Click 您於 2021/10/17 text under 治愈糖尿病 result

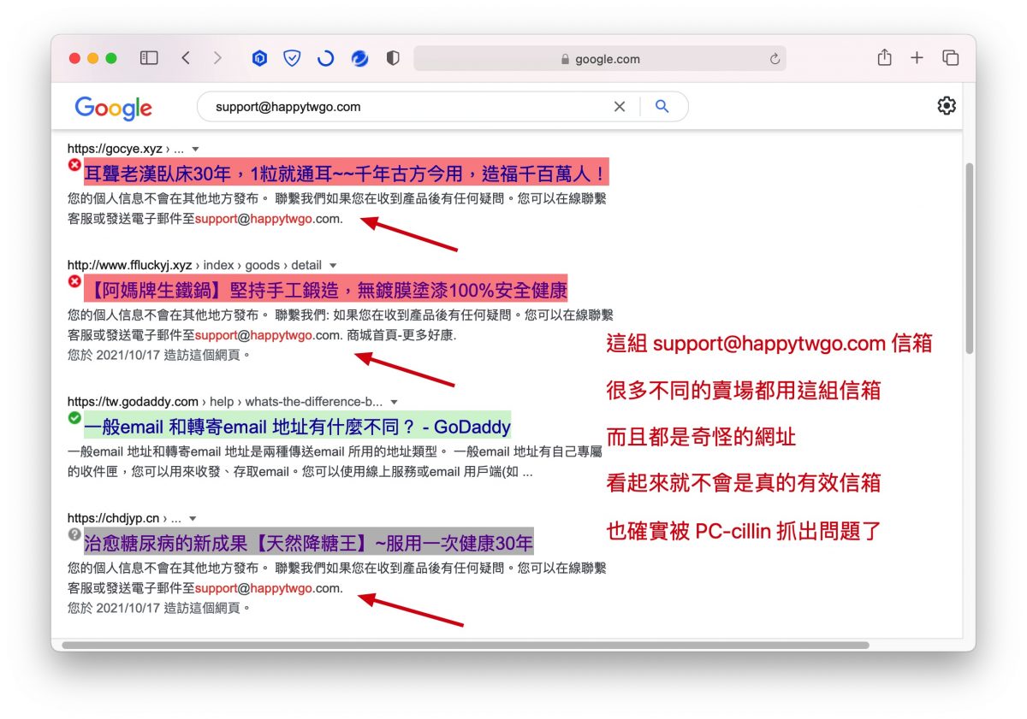tap(158, 609)
